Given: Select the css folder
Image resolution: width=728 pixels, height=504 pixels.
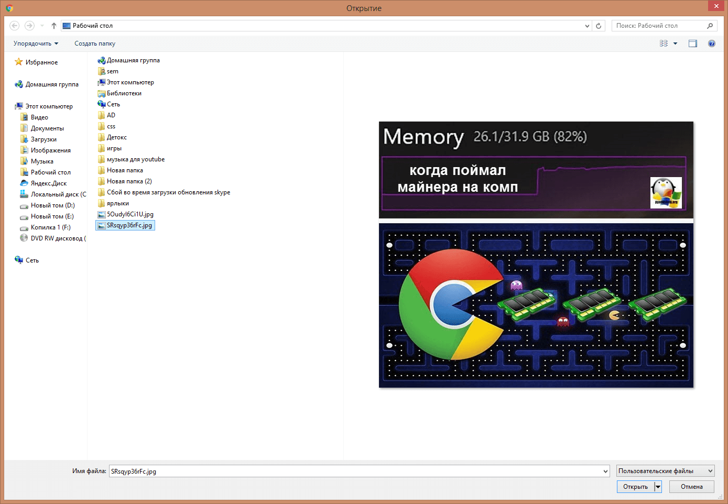Looking at the screenshot, I should [x=106, y=126].
